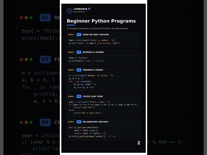Click the '# True' comment
This screenshot has height=155, width=207.
[x=112, y=136]
